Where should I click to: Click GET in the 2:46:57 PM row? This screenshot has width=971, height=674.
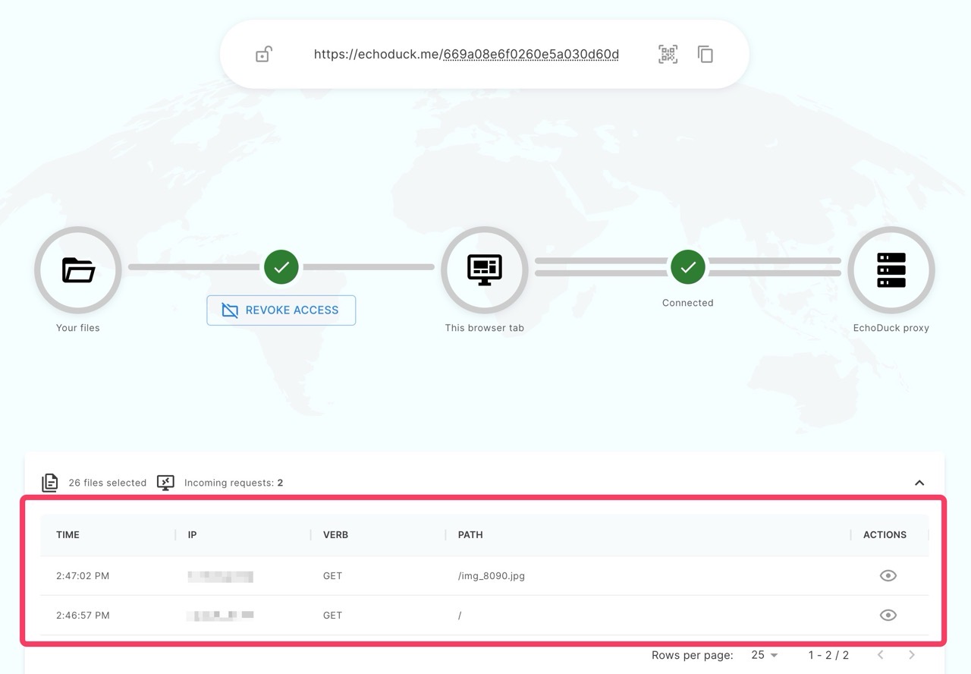332,616
